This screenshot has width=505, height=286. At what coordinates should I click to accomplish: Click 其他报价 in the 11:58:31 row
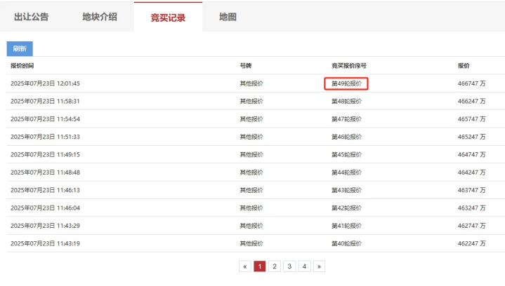(x=251, y=101)
